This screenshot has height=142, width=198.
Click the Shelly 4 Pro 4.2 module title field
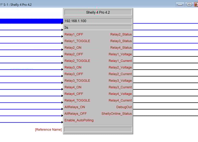(x=98, y=12)
